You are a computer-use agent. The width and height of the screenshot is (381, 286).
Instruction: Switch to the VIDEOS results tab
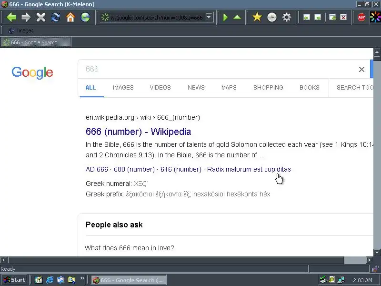(160, 88)
